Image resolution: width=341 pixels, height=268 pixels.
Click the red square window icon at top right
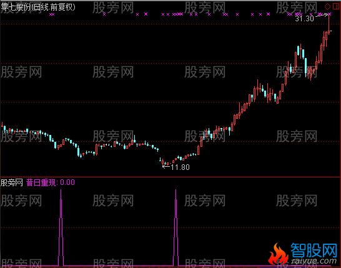click(335, 6)
